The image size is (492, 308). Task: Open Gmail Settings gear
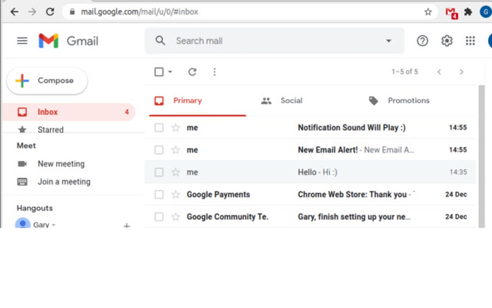(x=447, y=41)
